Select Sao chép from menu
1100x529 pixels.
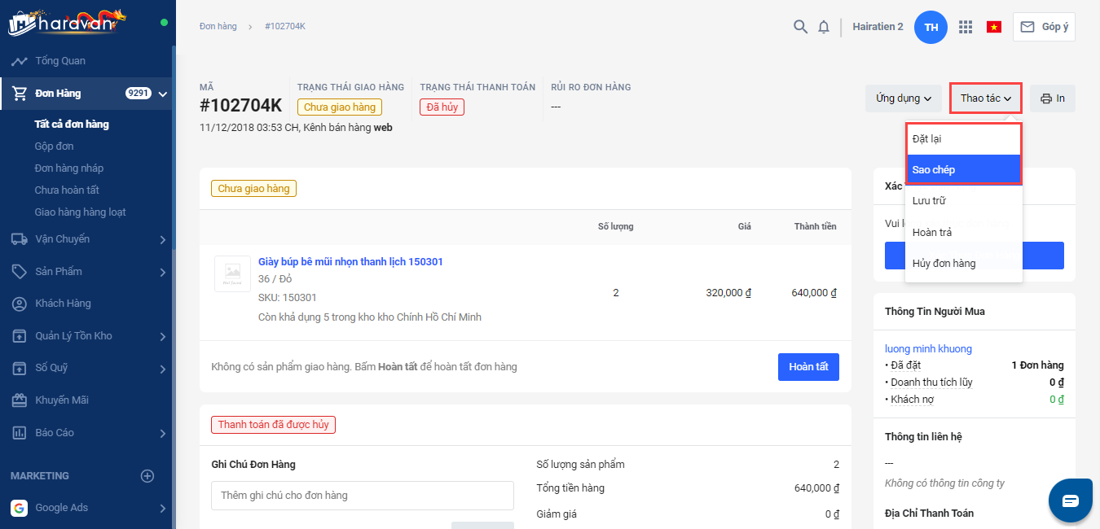tap(963, 169)
